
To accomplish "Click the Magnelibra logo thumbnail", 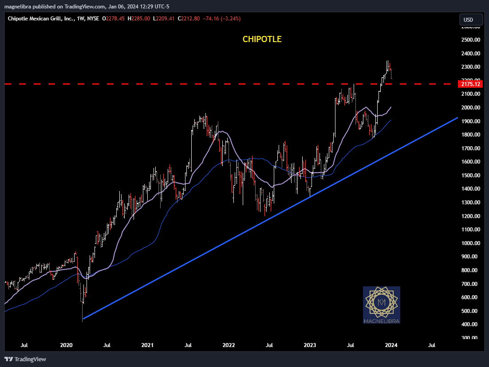I will pyautogui.click(x=382, y=305).
